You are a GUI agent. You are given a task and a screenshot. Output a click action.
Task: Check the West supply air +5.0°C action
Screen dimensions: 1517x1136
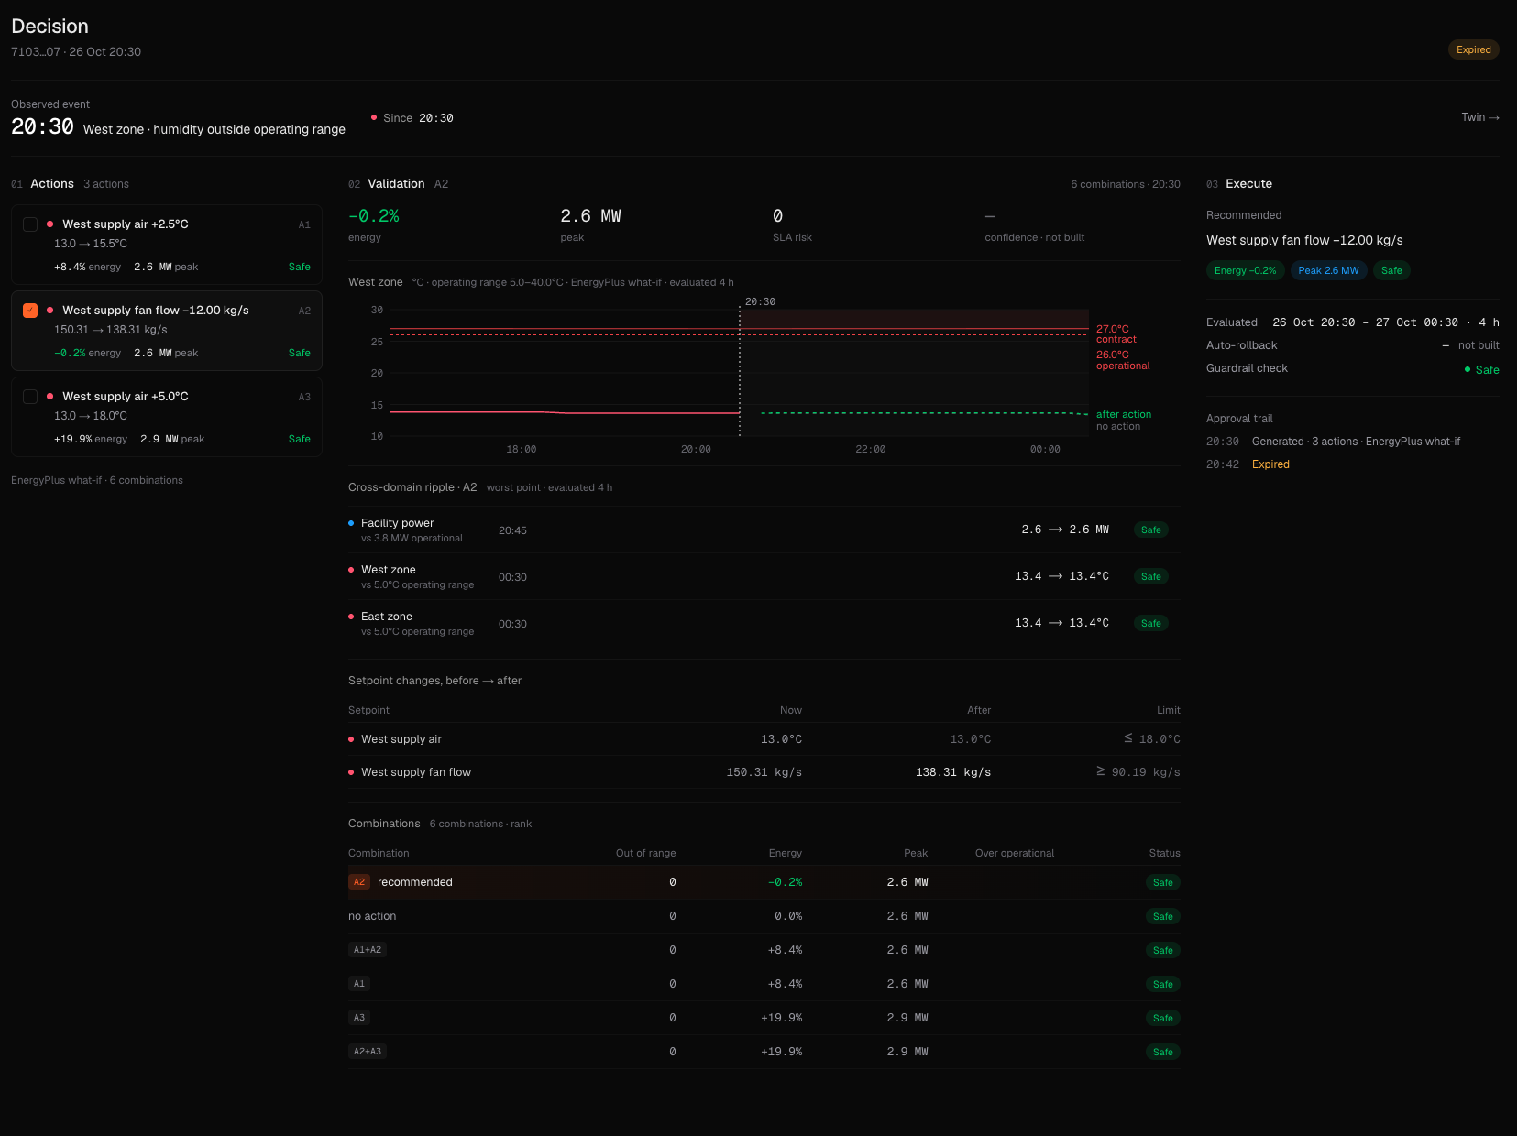click(x=30, y=397)
